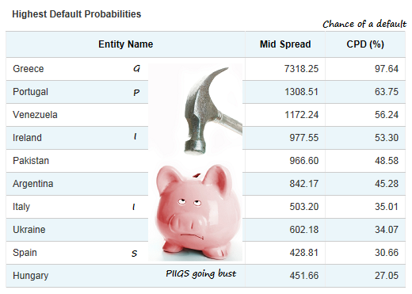Click Greece's 97.64 CPD value
The height and width of the screenshot is (294, 412).
387,69
